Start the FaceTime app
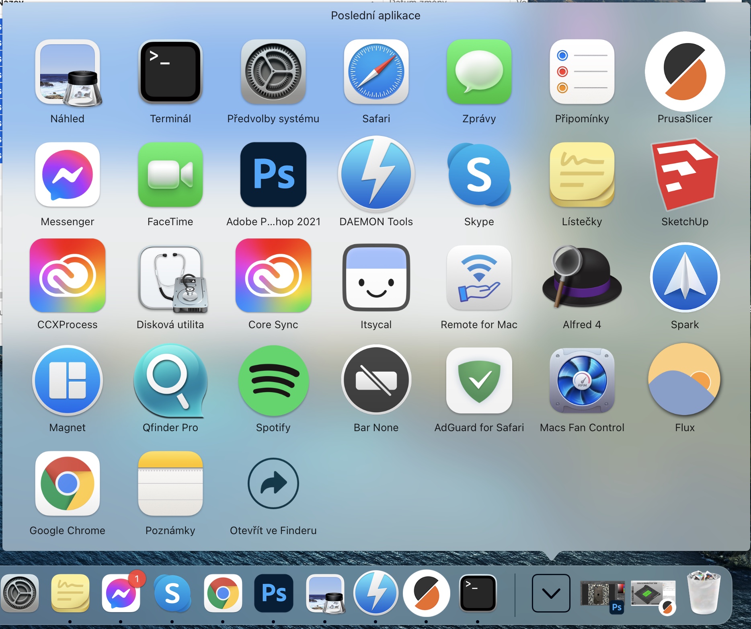The image size is (751, 629). click(170, 175)
